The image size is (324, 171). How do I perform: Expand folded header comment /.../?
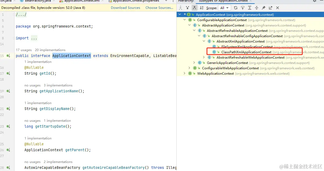pos(21,14)
